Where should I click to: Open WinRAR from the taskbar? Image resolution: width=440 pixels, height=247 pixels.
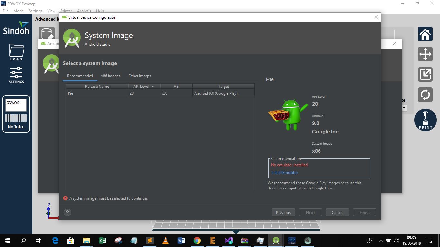pos(244,241)
